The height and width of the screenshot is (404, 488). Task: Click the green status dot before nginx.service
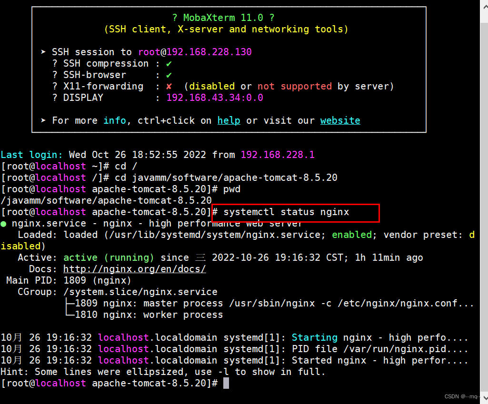tap(3, 223)
